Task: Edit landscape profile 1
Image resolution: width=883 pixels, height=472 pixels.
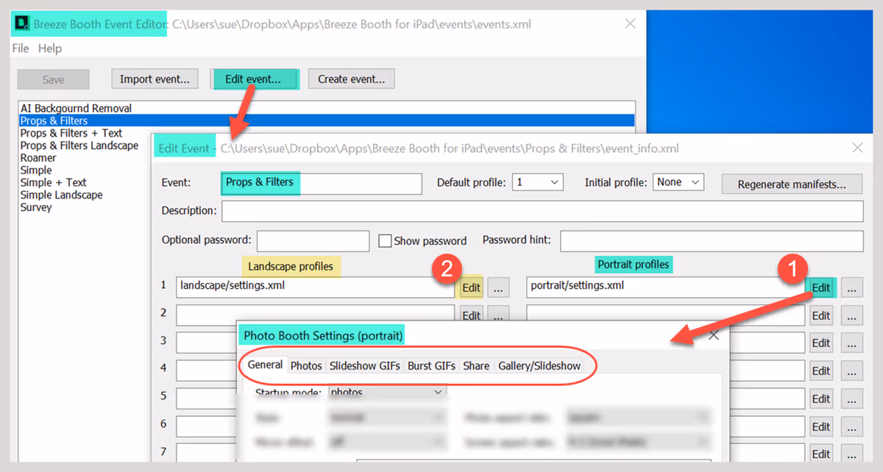Action: pyautogui.click(x=472, y=288)
